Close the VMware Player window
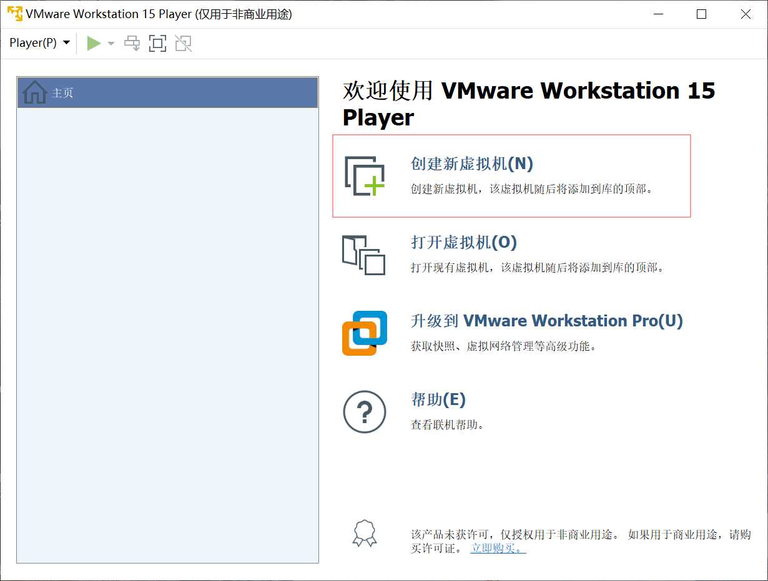Image resolution: width=768 pixels, height=581 pixels. click(x=746, y=14)
